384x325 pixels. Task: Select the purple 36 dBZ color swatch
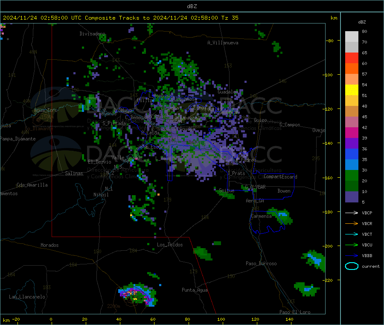click(x=352, y=143)
